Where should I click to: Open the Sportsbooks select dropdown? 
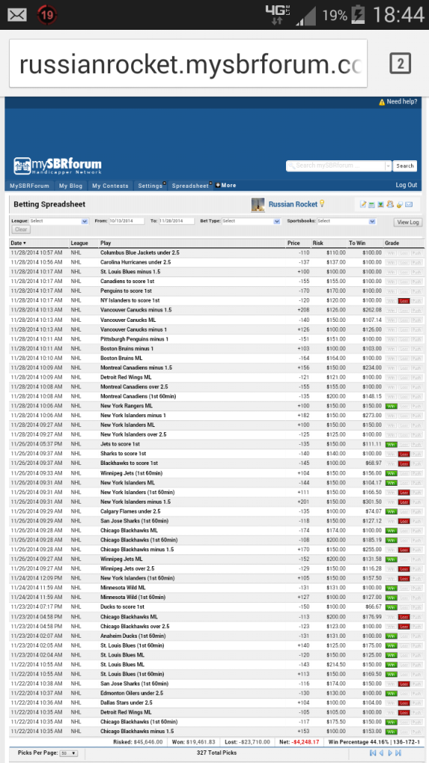click(x=346, y=221)
